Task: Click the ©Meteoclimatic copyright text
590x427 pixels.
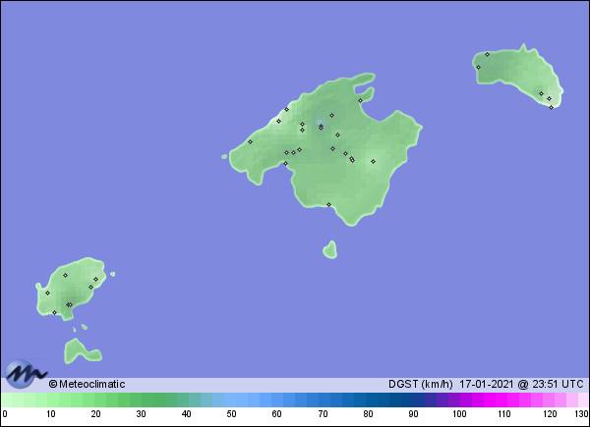Action: click(x=87, y=384)
